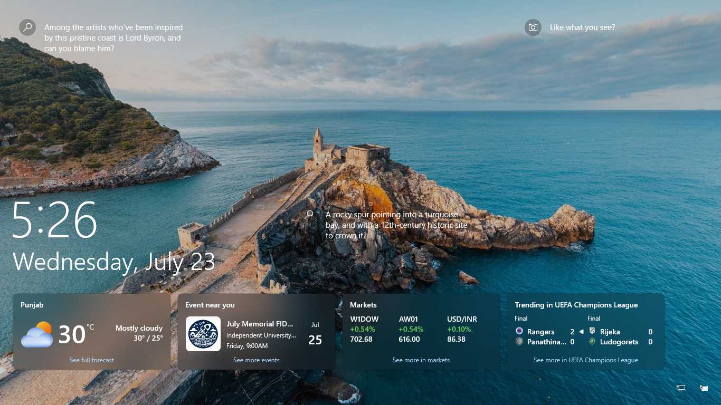Click the Rangers team name
This screenshot has width=721, height=405.
[x=540, y=332]
